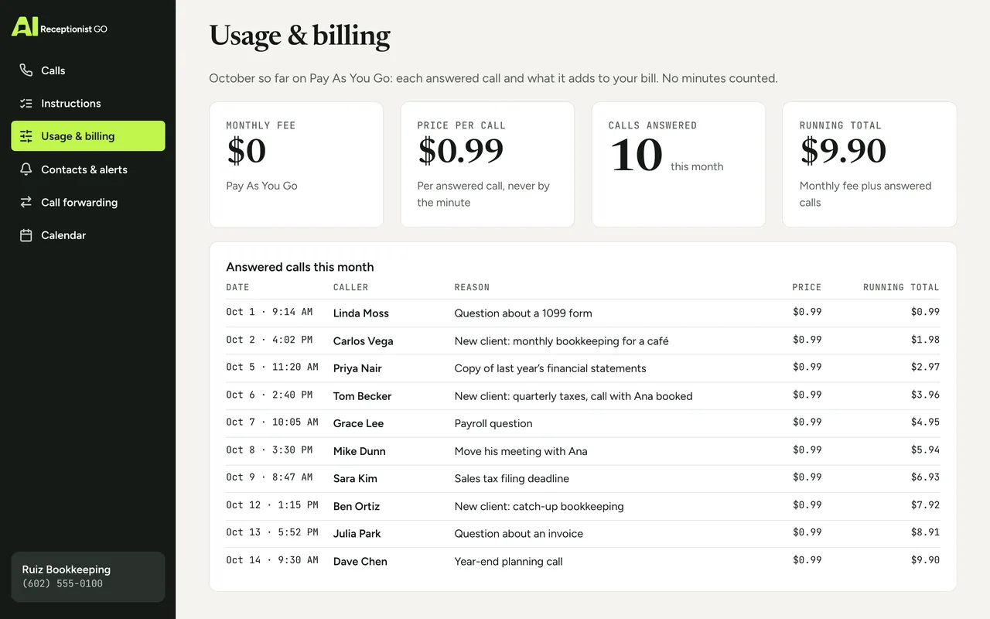Select caller Carlos Vega
This screenshot has height=619, width=990.
(364, 341)
